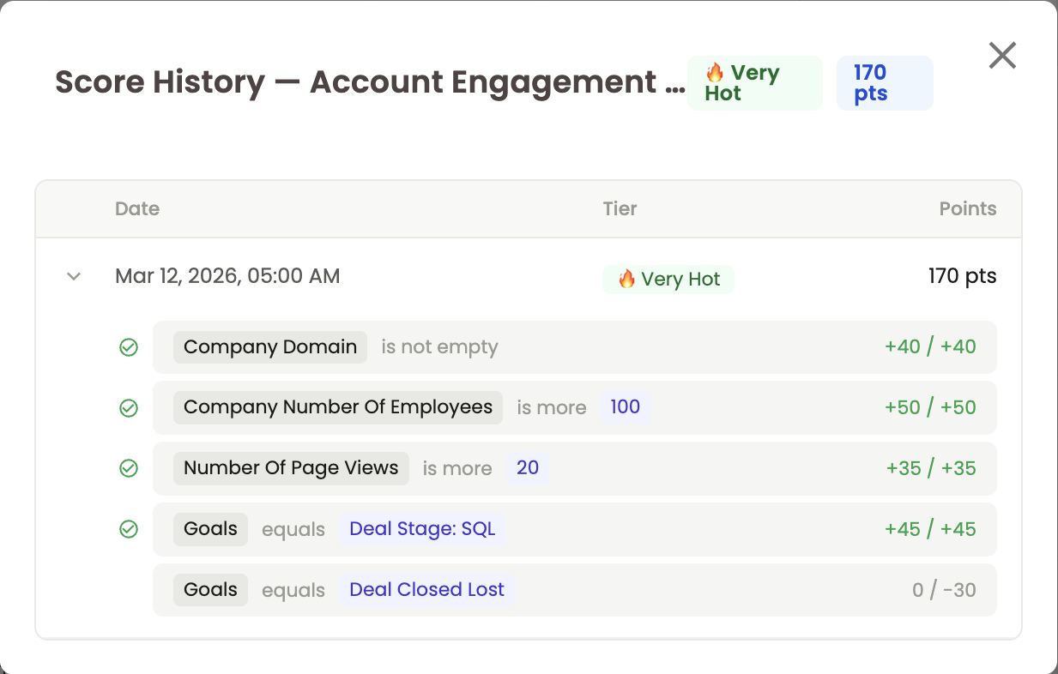This screenshot has width=1058, height=674.
Task: Select the Company Number Of Employees chip
Action: coord(338,407)
